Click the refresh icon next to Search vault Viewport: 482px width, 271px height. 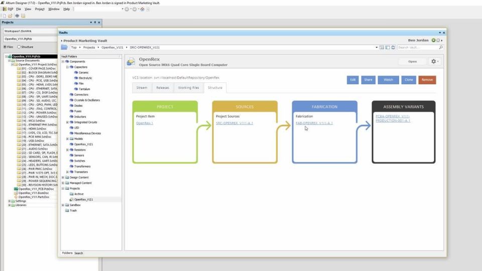click(393, 48)
